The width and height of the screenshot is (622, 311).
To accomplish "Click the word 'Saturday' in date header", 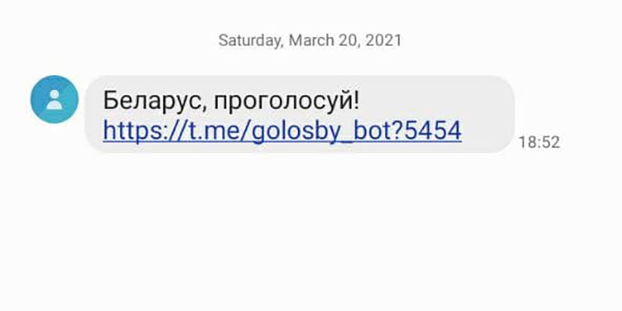I will click(249, 40).
